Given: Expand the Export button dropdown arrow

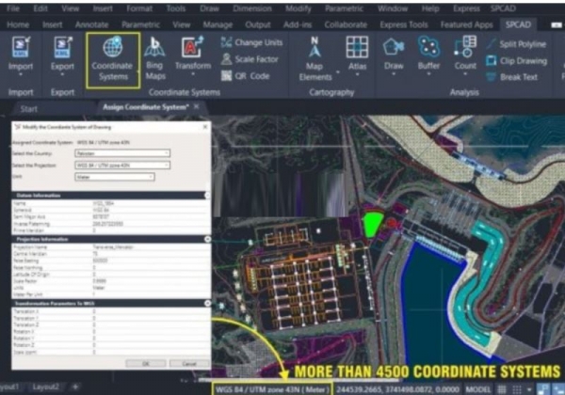Looking at the screenshot, I should point(62,75).
